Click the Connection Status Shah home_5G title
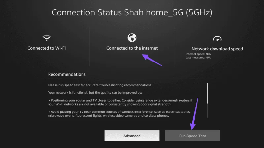 (x=132, y=12)
